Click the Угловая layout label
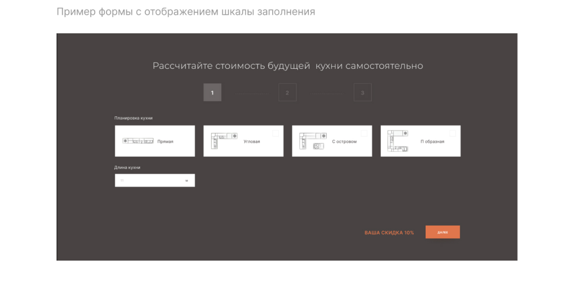 [x=251, y=141]
